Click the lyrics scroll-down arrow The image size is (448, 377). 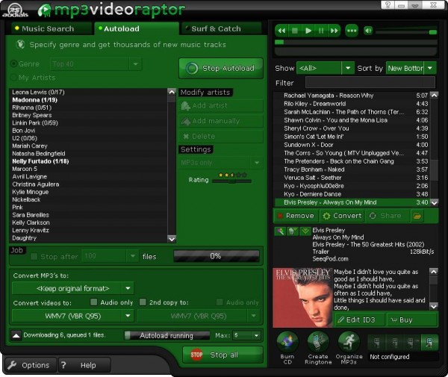pyautogui.click(x=434, y=307)
